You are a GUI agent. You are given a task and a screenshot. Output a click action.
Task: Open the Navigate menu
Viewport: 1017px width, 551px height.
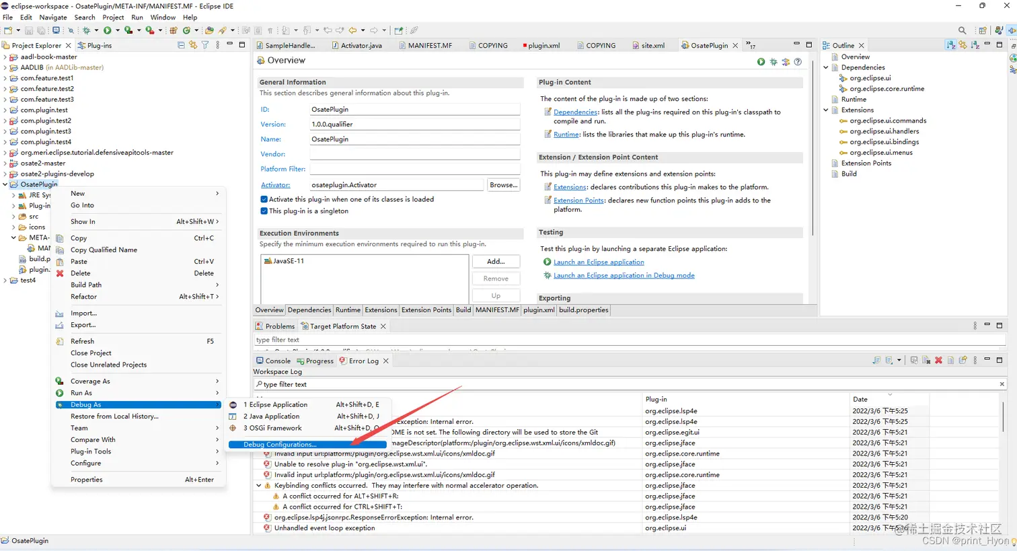(53, 17)
